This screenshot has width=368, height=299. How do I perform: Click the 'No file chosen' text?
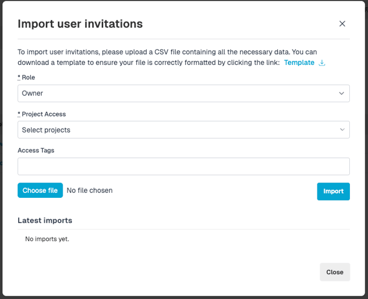(90, 190)
